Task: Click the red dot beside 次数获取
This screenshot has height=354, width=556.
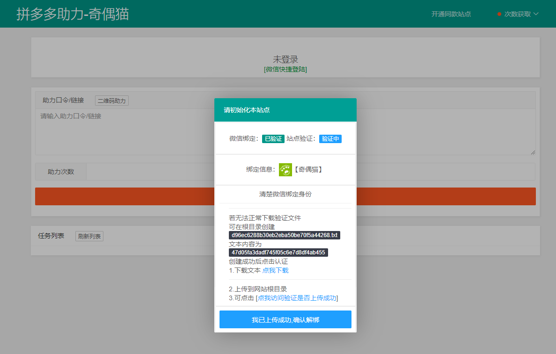Action: click(x=499, y=14)
